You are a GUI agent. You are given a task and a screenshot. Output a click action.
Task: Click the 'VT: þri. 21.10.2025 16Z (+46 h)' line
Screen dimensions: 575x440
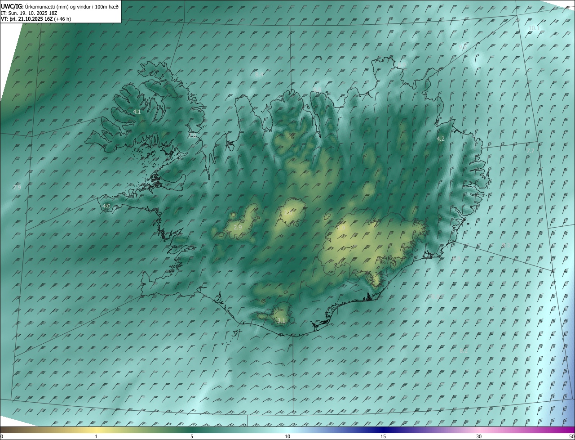pyautogui.click(x=36, y=19)
